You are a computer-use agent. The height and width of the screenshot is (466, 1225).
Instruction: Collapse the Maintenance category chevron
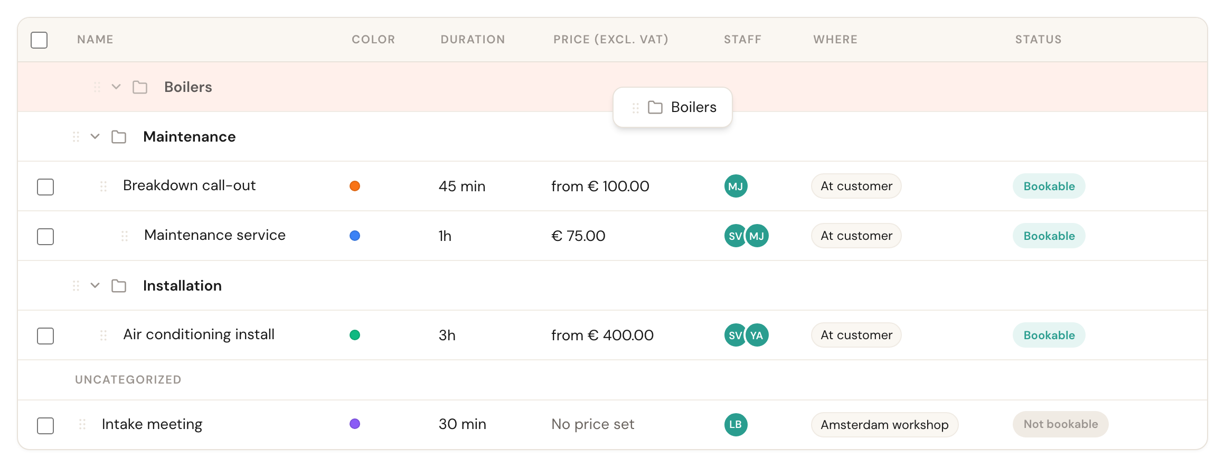click(x=95, y=137)
